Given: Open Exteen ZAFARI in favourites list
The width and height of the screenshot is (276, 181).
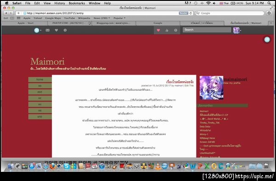Looking at the screenshot, I should tap(207, 142).
